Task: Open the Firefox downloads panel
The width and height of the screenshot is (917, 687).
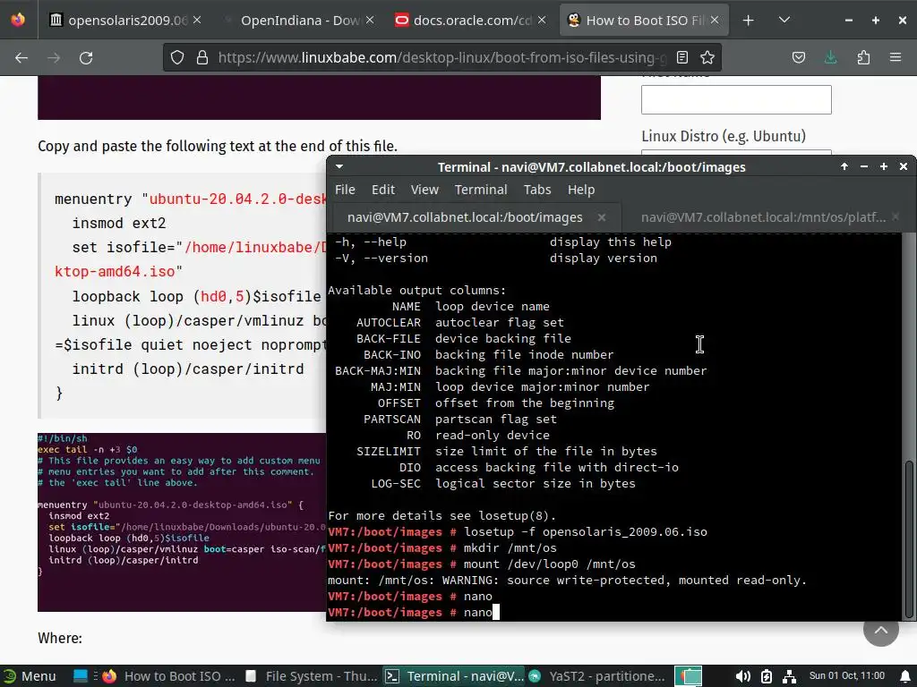Action: (830, 57)
